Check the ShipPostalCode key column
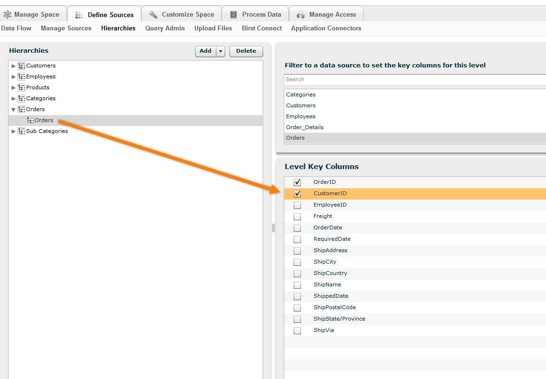The width and height of the screenshot is (546, 379). pyautogui.click(x=297, y=308)
